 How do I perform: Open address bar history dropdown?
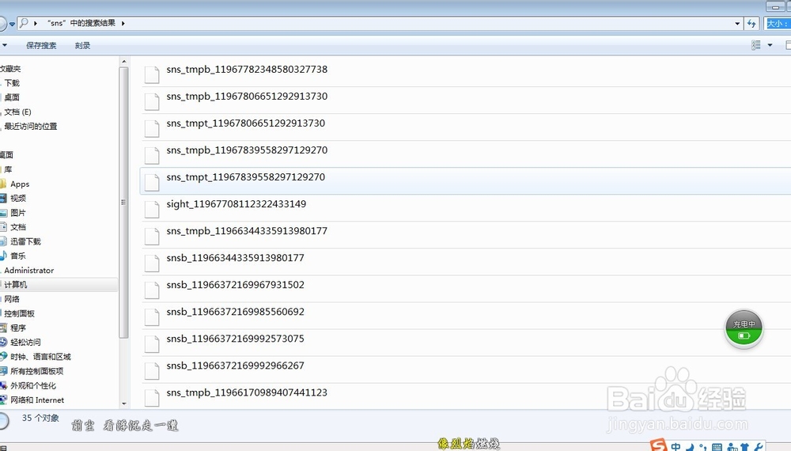coord(737,23)
